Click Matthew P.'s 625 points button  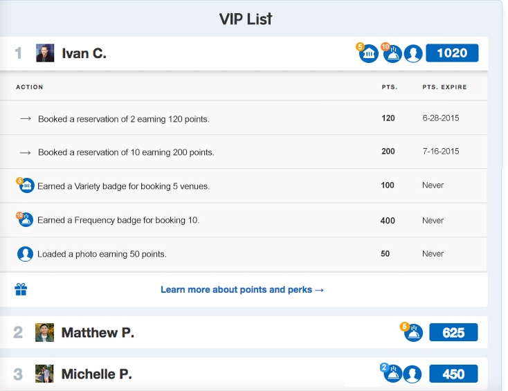[453, 333]
